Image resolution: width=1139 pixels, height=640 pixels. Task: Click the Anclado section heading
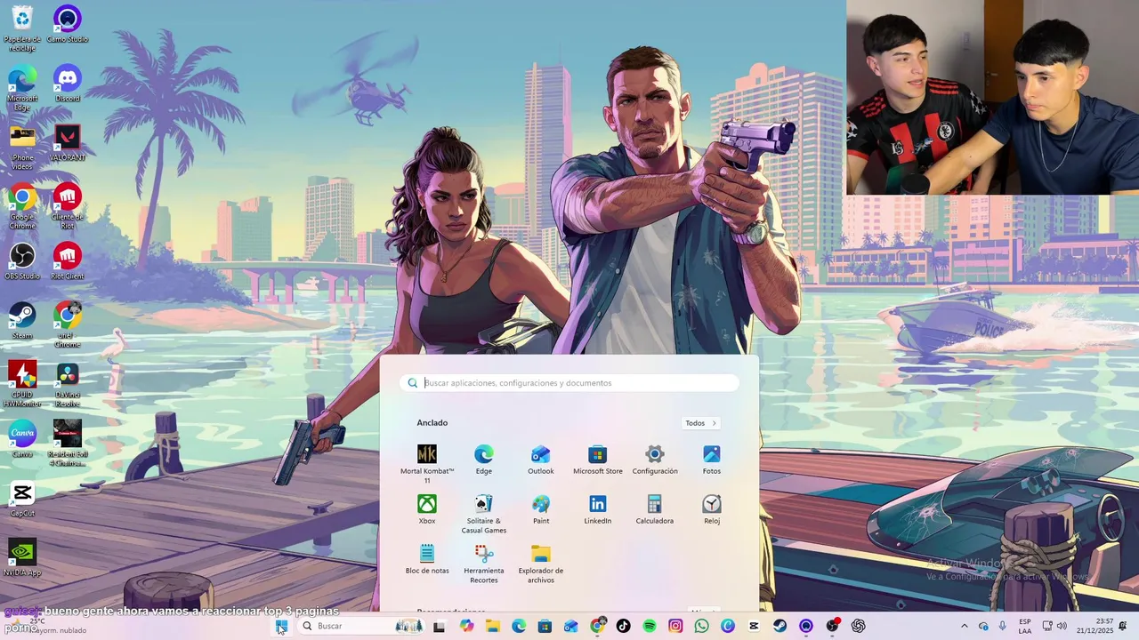click(432, 423)
